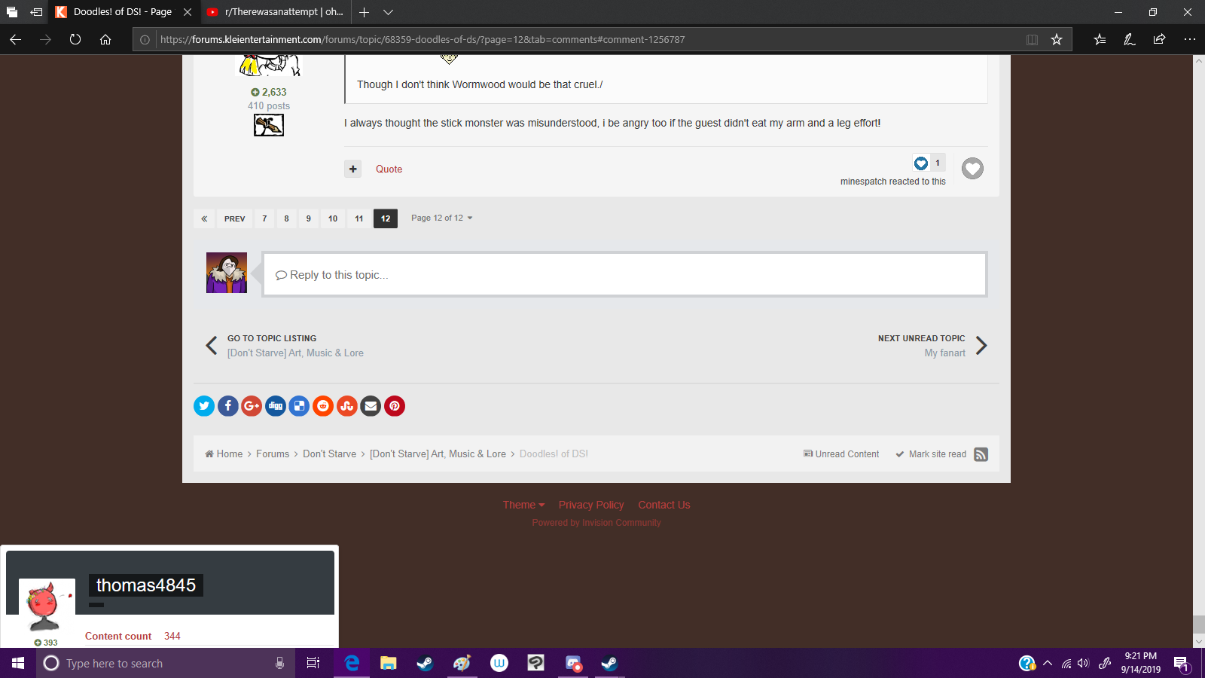The height and width of the screenshot is (678, 1205).
Task: Share topic on Google Plus
Action: pyautogui.click(x=252, y=406)
